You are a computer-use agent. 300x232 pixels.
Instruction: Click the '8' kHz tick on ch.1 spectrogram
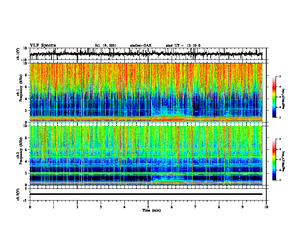click(27, 75)
